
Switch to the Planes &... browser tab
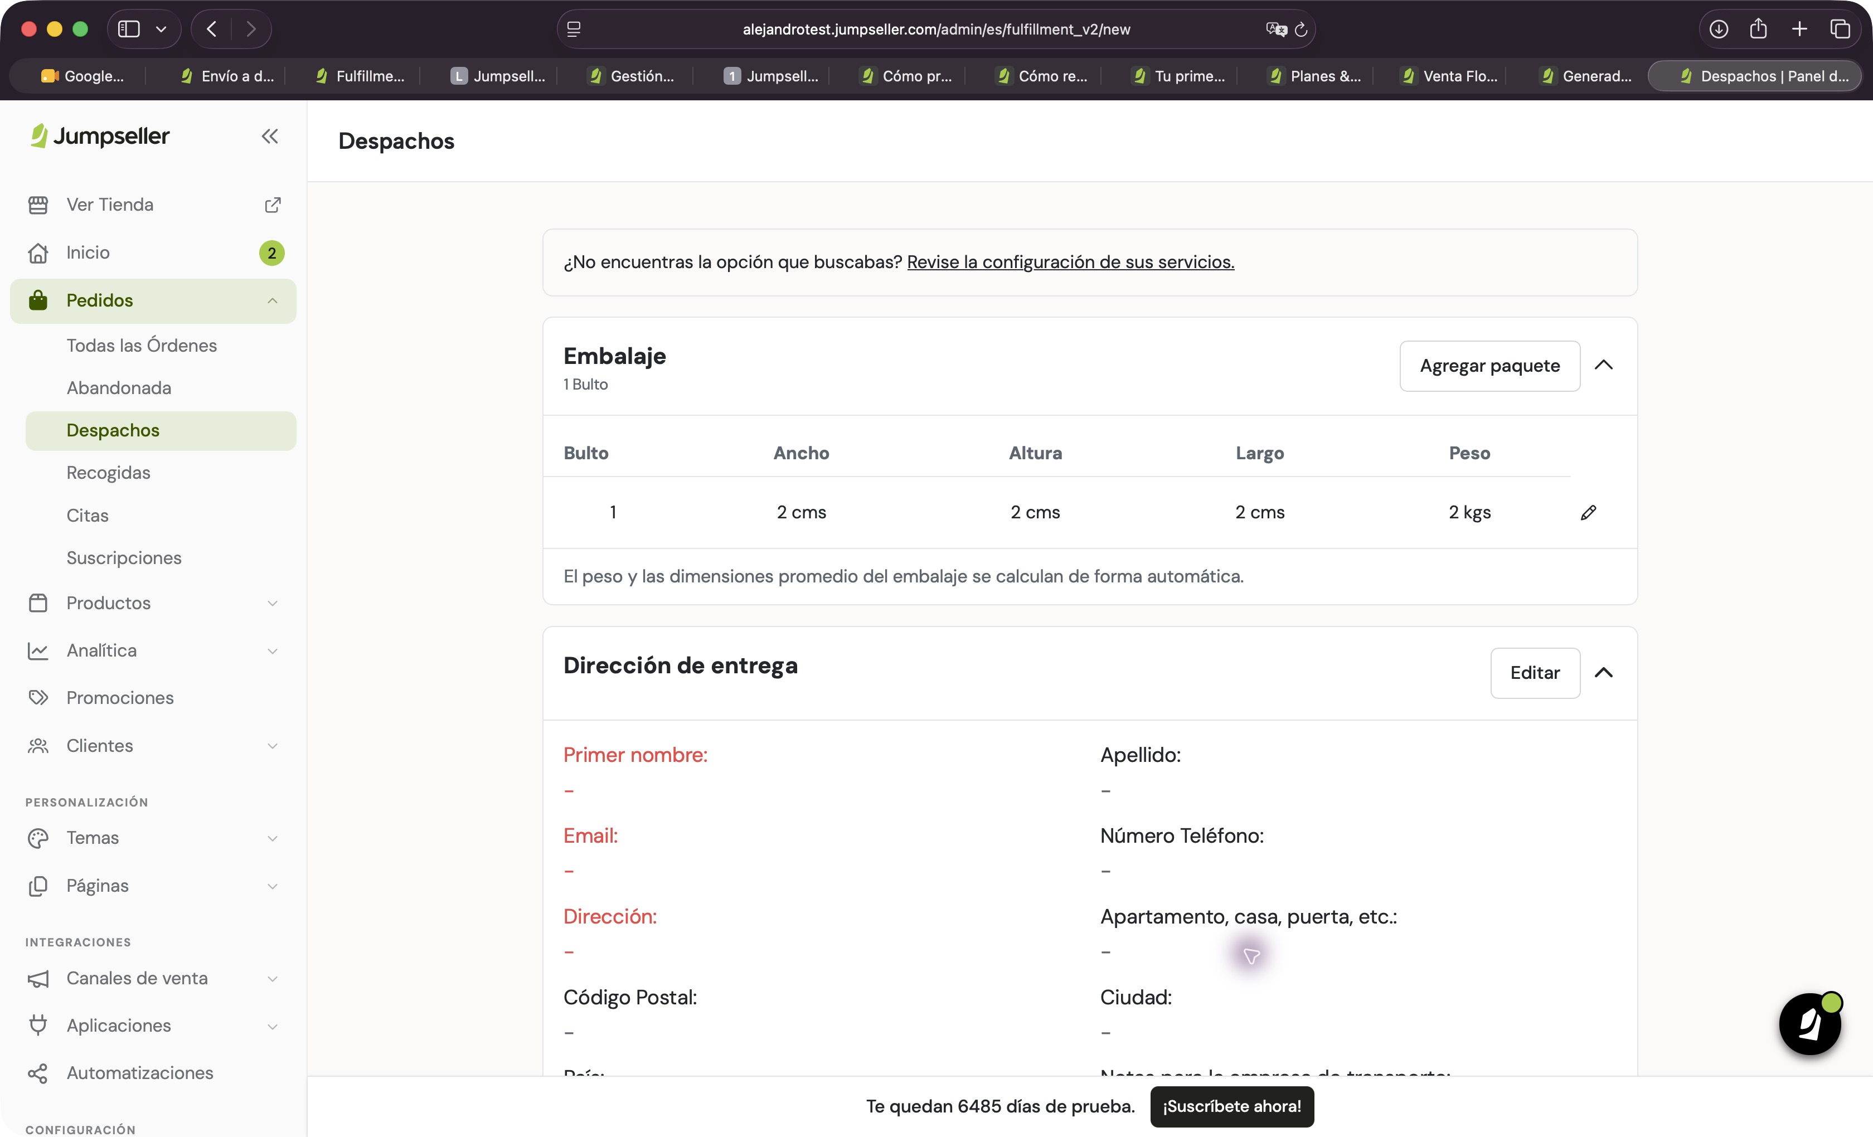(1315, 76)
